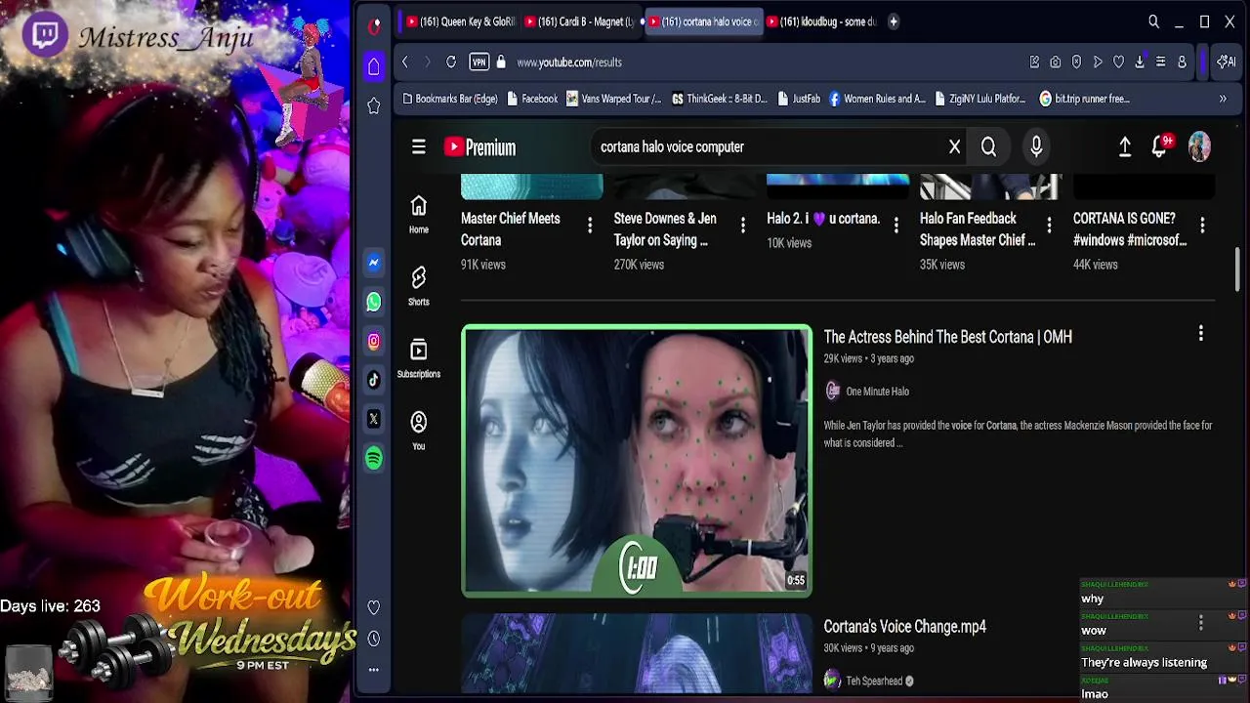
Task: Open the bookmarks star in the sidebar
Action: click(374, 105)
